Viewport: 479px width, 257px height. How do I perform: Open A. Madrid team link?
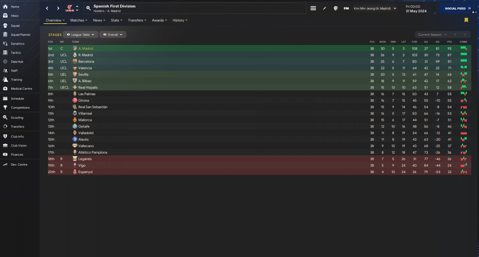click(x=86, y=49)
